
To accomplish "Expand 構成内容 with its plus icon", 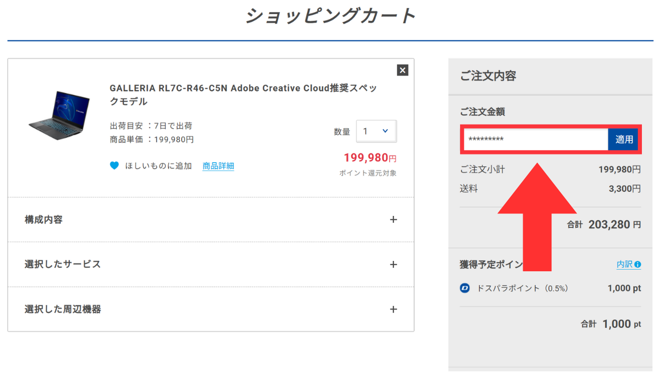I will 394,220.
